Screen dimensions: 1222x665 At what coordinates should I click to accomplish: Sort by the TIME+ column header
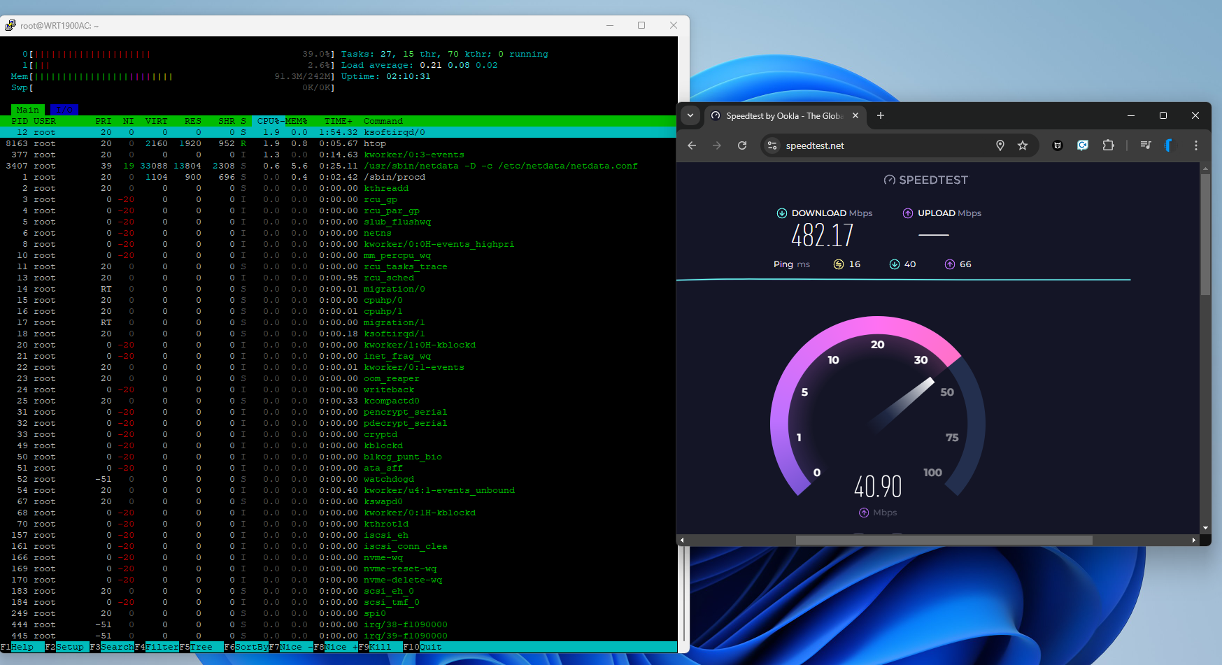click(339, 121)
